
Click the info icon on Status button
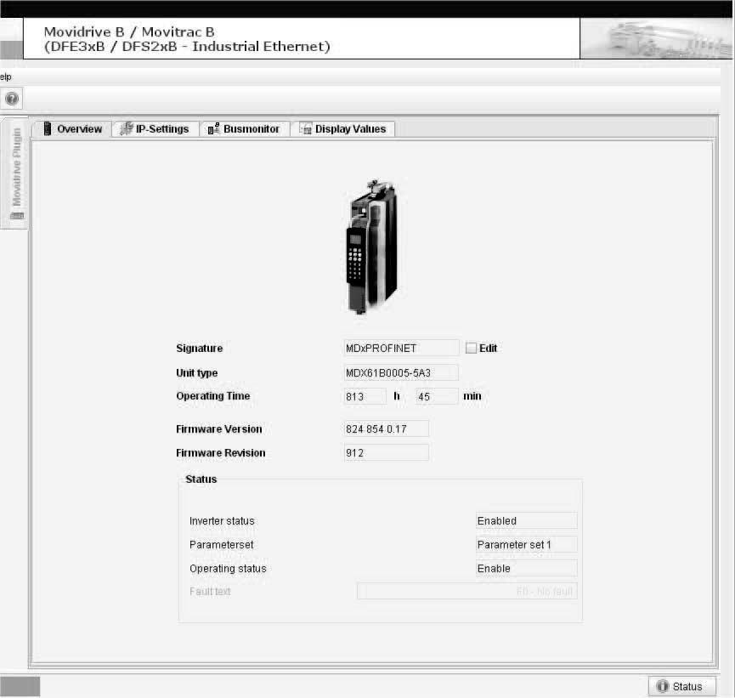tap(662, 686)
